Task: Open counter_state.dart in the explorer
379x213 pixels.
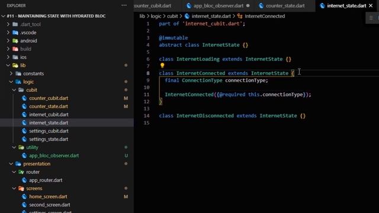Action: coord(49,106)
